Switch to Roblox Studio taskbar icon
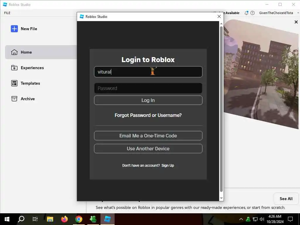The image size is (300, 225). pyautogui.click(x=107, y=219)
